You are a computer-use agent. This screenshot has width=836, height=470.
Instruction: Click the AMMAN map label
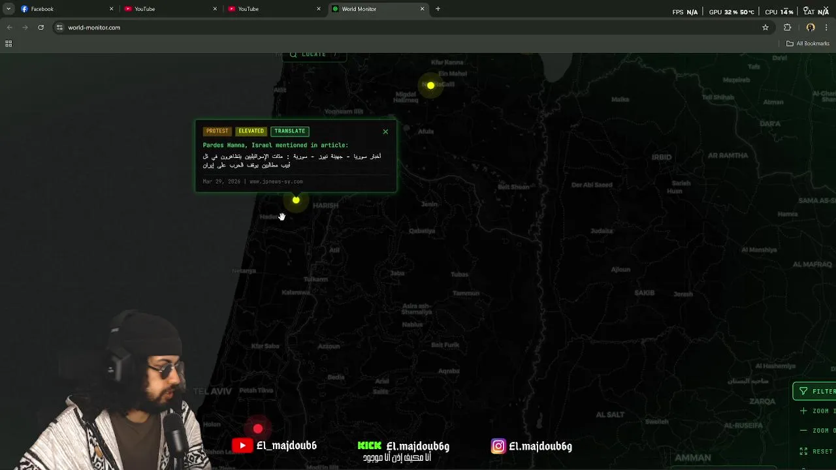pyautogui.click(x=693, y=458)
